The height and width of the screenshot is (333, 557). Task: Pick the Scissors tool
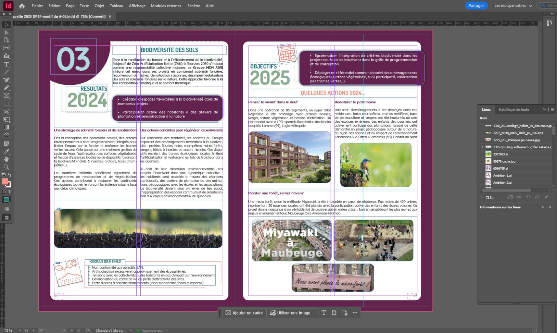click(6, 112)
